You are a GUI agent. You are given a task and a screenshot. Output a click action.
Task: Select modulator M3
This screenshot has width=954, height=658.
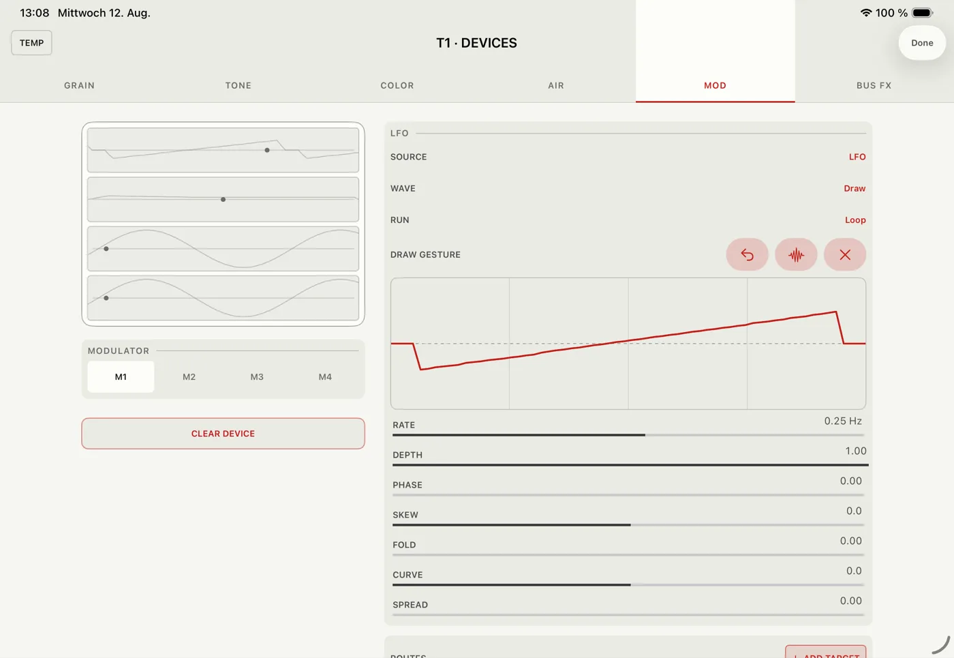point(257,376)
